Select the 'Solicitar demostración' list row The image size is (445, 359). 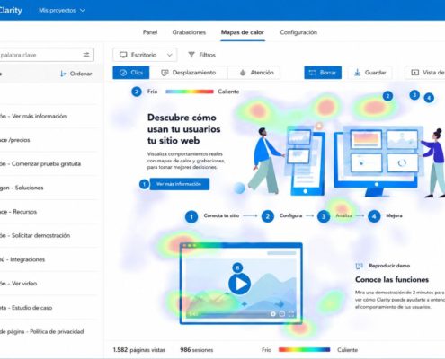pyautogui.click(x=49, y=236)
